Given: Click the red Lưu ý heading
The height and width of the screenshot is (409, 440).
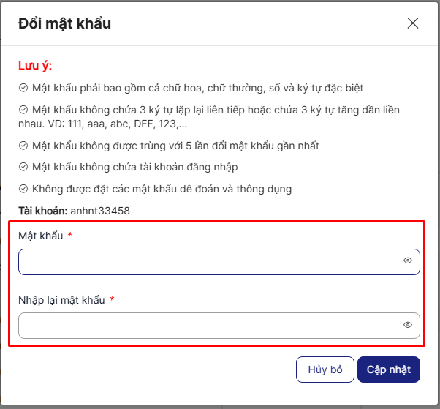Looking at the screenshot, I should (35, 66).
